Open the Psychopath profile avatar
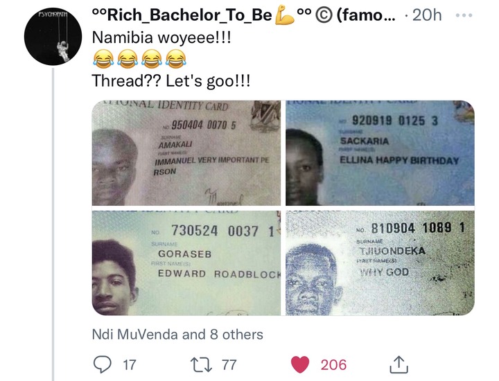Image resolution: width=499 pixels, height=381 pixels. (53, 37)
